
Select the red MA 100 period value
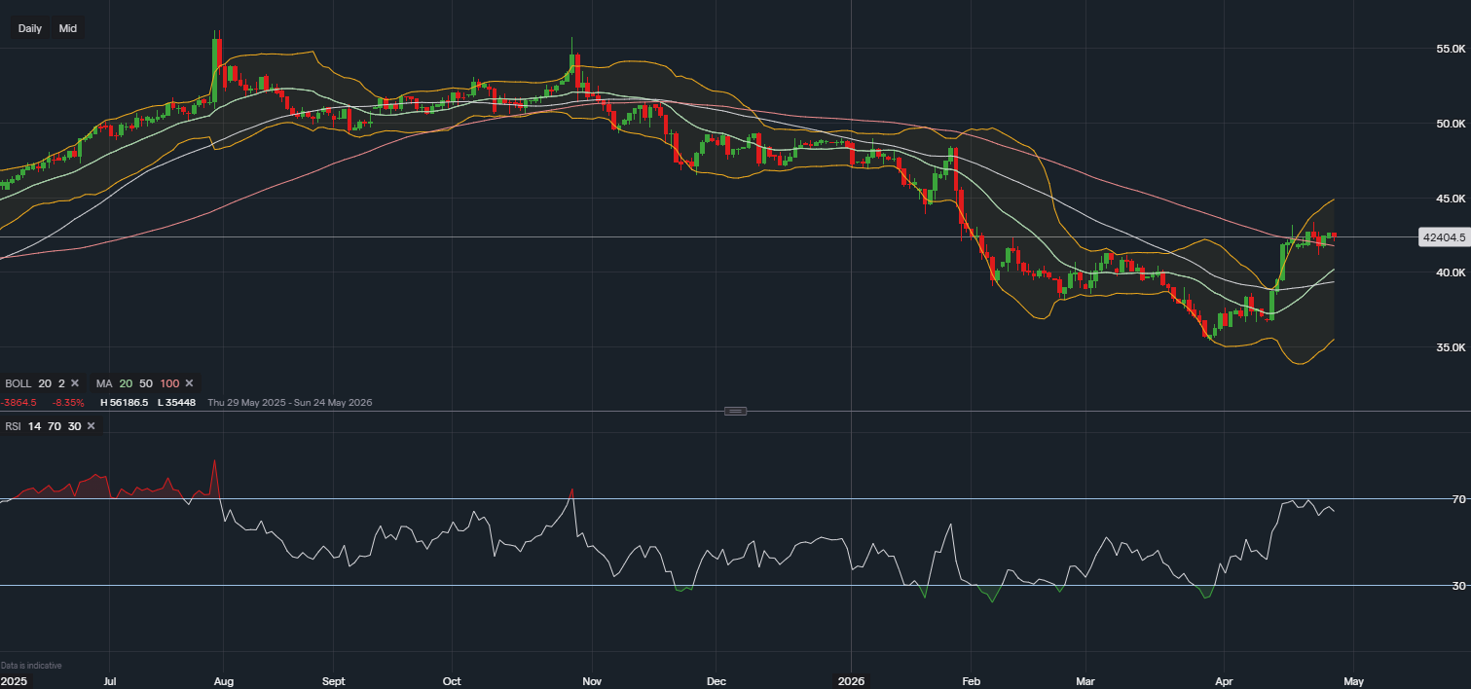pyautogui.click(x=168, y=383)
